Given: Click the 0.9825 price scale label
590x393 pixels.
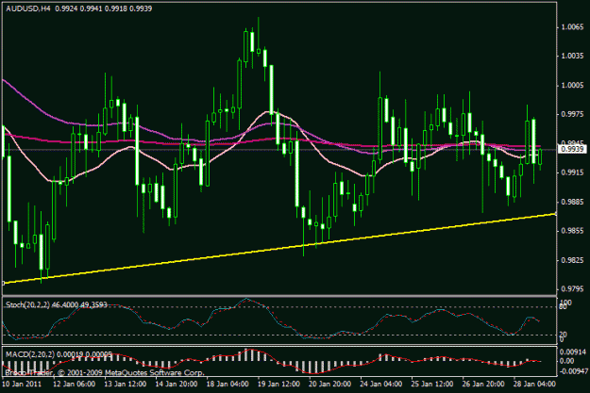Looking at the screenshot, I should 572,260.
